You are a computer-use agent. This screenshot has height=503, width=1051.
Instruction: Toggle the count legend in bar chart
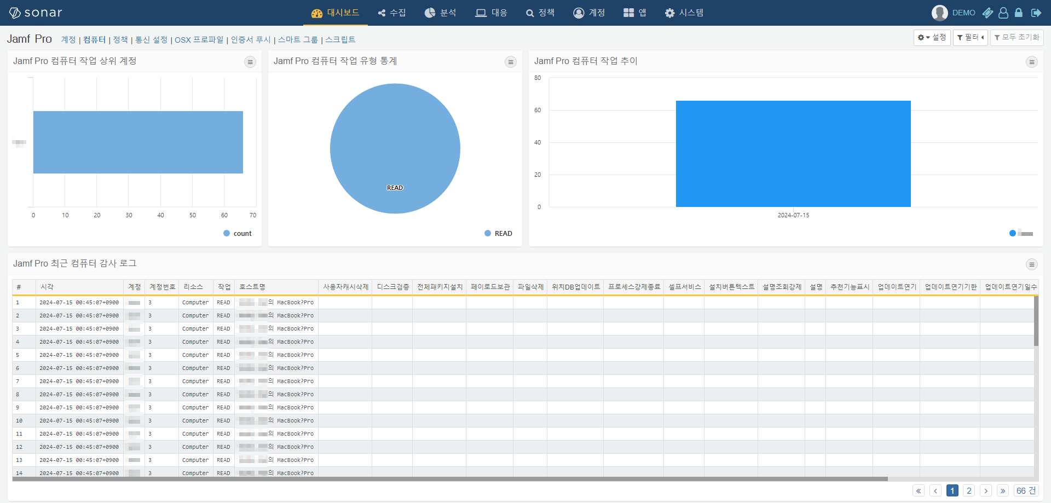[x=238, y=233]
